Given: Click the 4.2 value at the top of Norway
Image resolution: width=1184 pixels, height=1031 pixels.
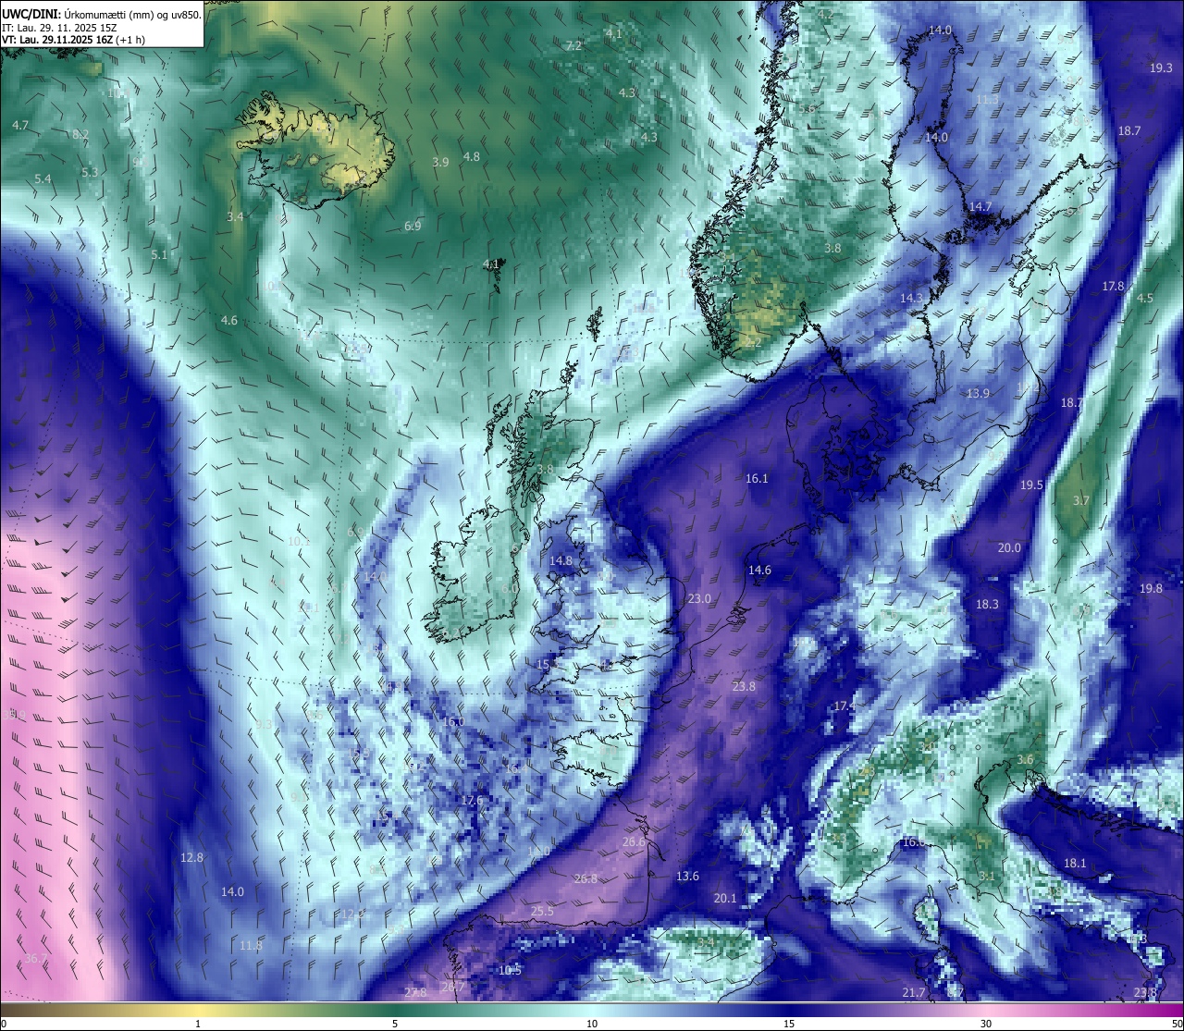Looking at the screenshot, I should (826, 15).
